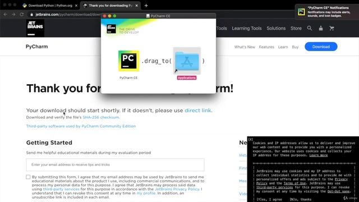Choose No, thanks in cookie banner
The height and width of the screenshot is (202, 359).
coord(301,200)
